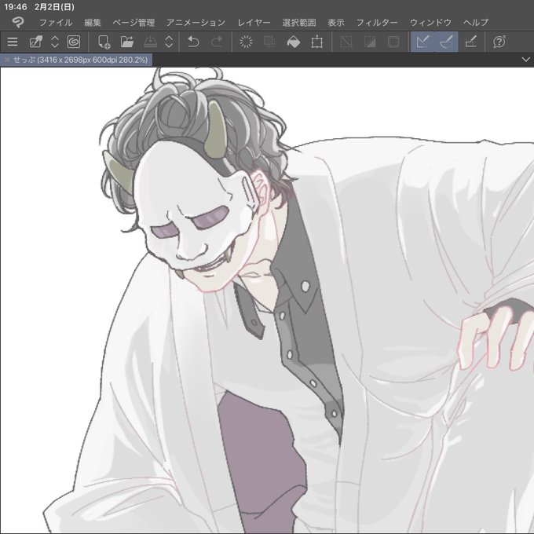The width and height of the screenshot is (534, 534).
Task: Open the 編集 menu
Action: (93, 23)
